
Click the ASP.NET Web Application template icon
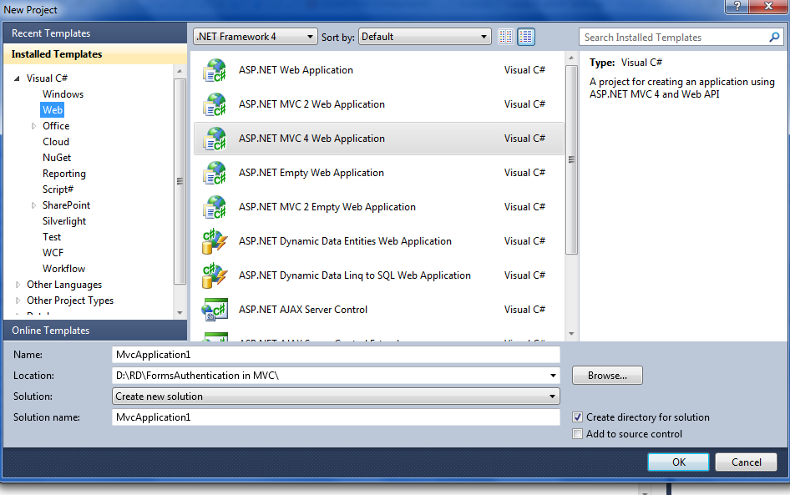pyautogui.click(x=215, y=70)
